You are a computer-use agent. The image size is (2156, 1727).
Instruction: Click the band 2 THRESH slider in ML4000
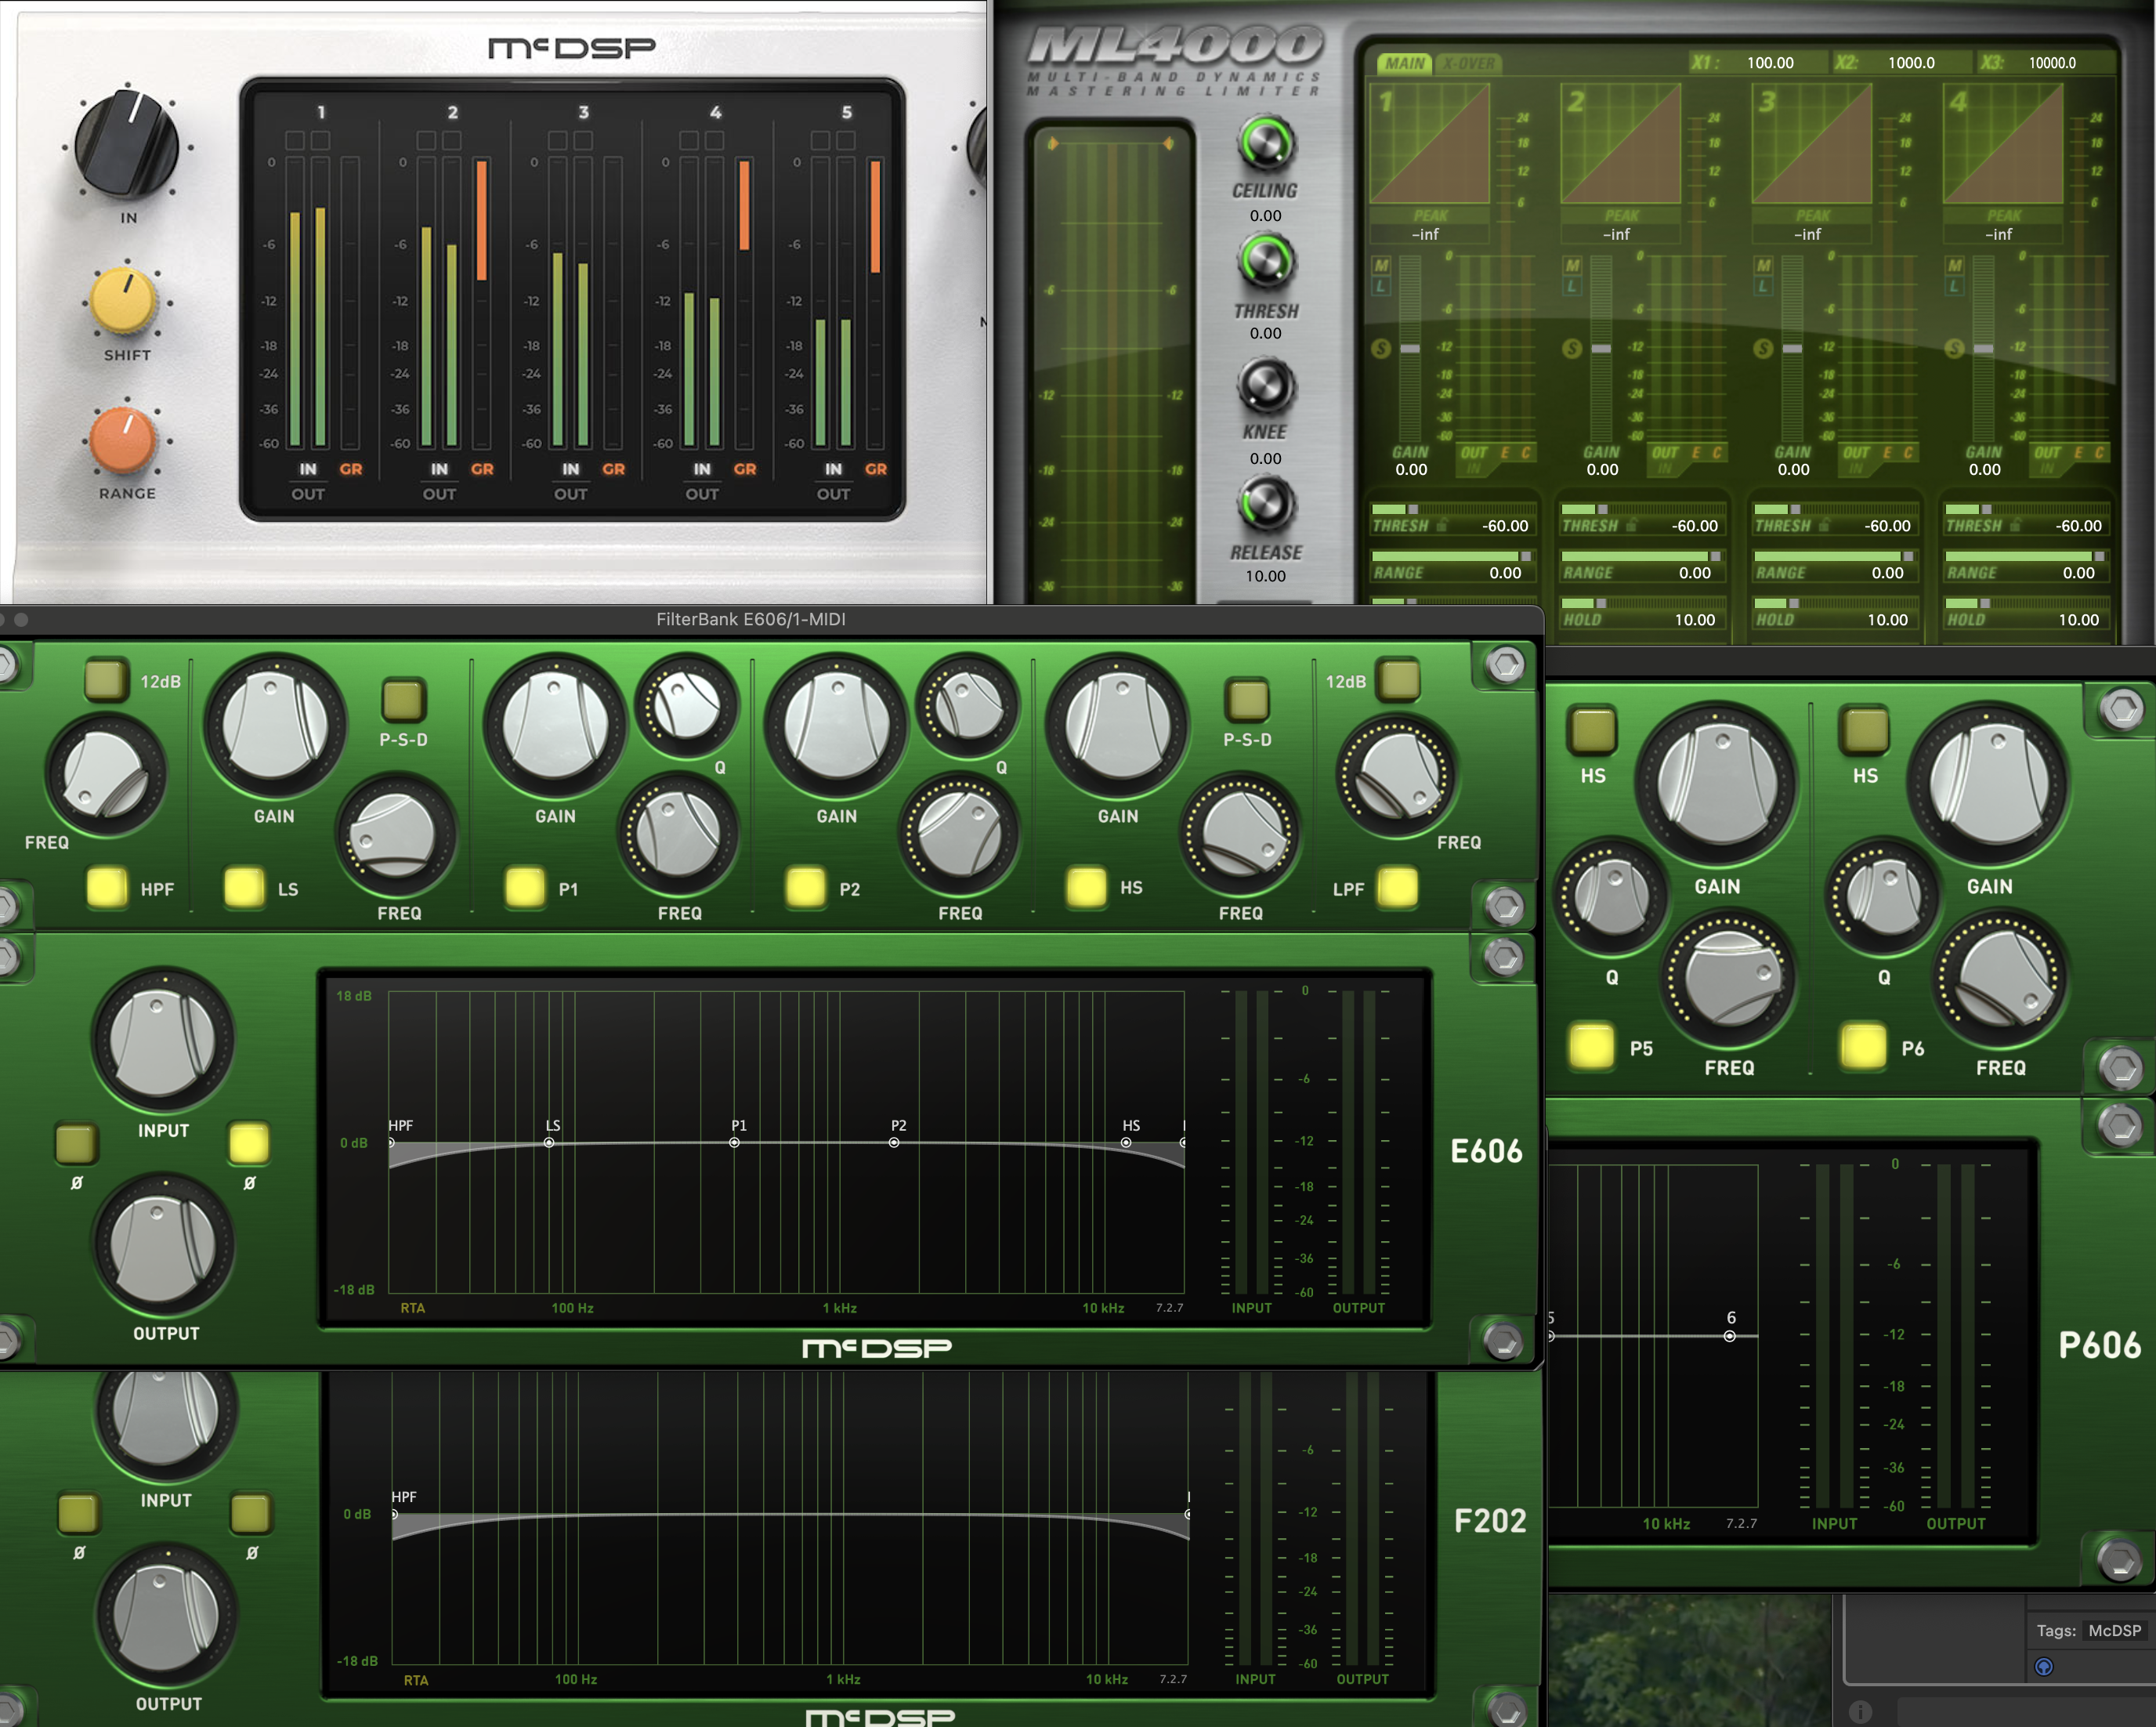coord(1641,509)
